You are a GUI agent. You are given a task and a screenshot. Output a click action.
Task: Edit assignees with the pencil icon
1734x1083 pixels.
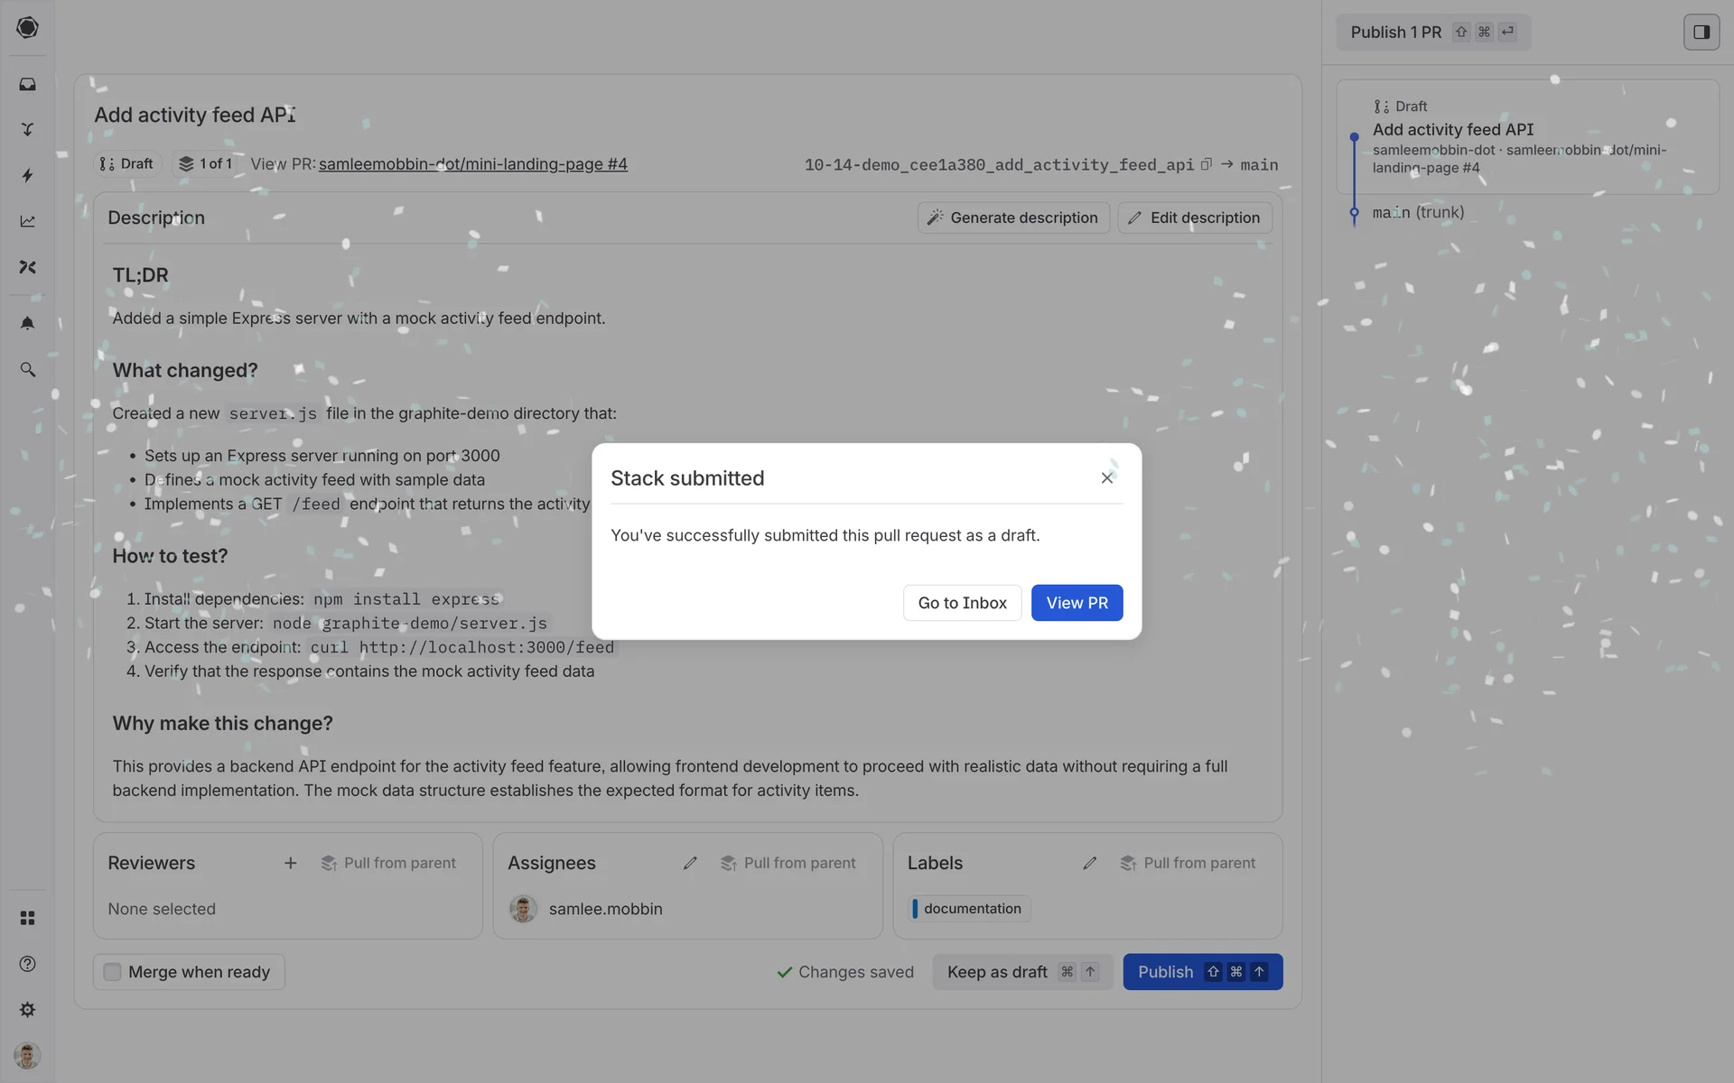click(690, 864)
